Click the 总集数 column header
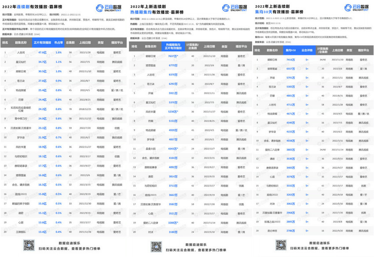374x257 pixels. [70, 43]
